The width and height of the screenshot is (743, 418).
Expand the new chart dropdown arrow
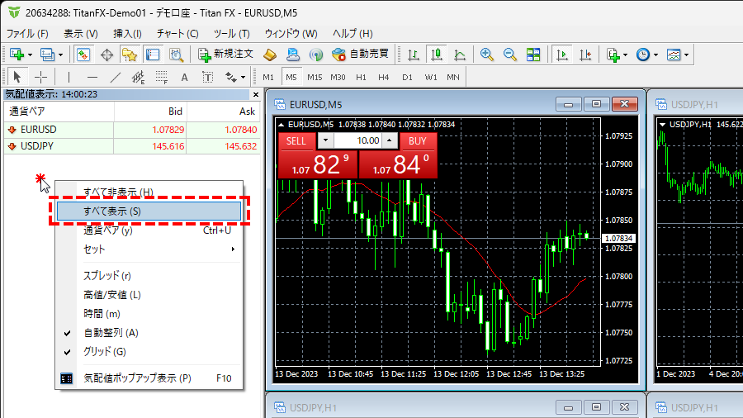pos(30,55)
